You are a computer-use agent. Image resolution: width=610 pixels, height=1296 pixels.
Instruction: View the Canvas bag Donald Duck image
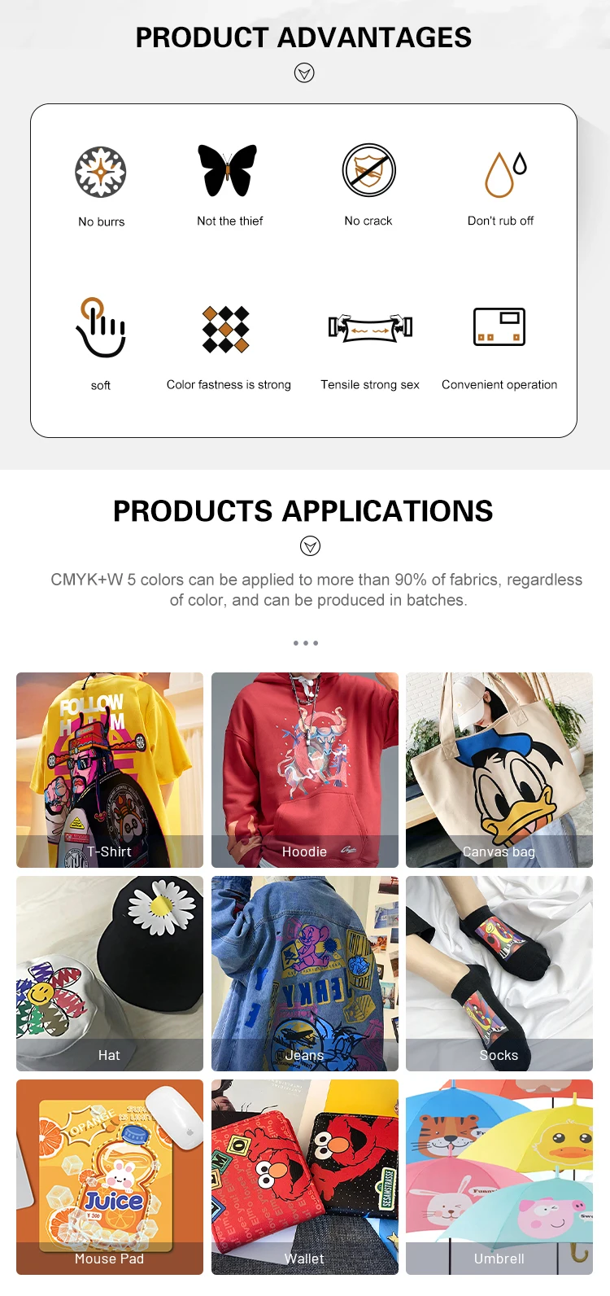pyautogui.click(x=499, y=770)
